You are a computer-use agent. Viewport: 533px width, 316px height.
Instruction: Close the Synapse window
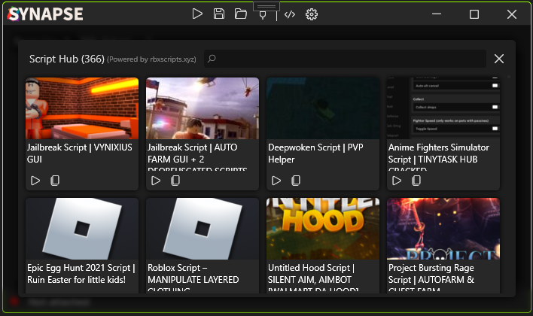pos(512,14)
